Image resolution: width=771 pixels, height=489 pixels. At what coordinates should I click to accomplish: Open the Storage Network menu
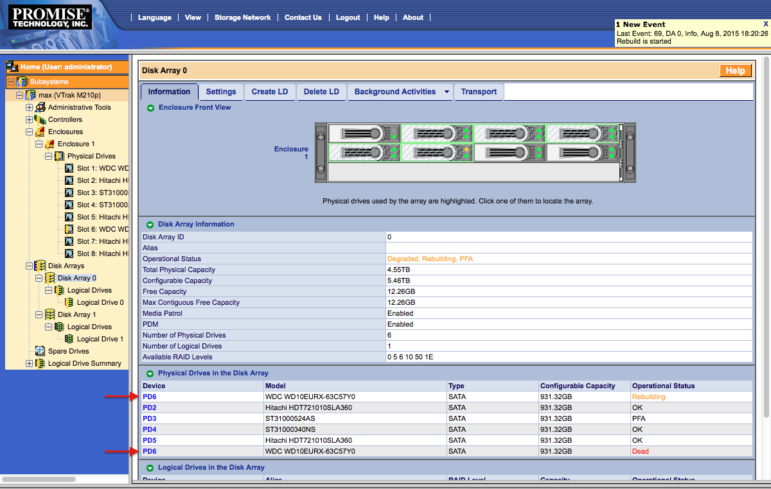point(242,17)
